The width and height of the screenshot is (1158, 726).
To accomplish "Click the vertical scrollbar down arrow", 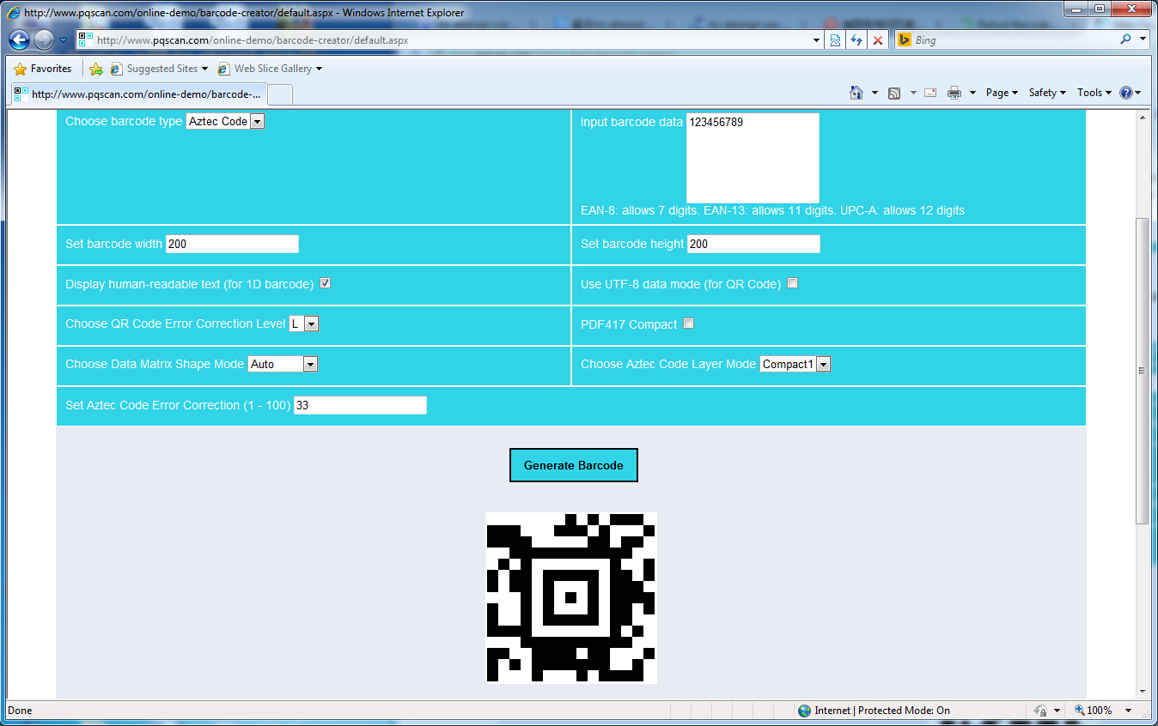I will click(1143, 691).
